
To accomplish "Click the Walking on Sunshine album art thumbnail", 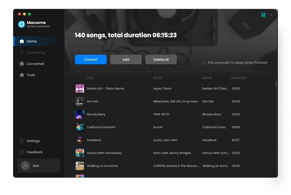I will (80, 166).
